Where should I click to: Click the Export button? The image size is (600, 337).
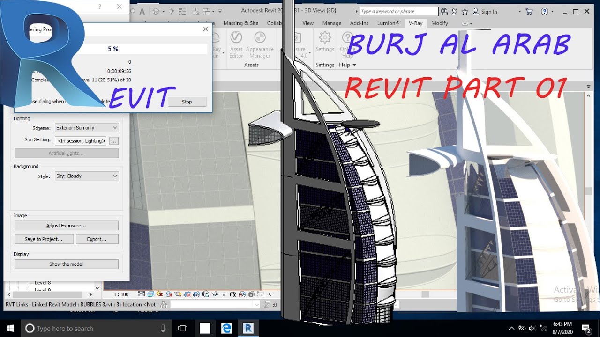[x=97, y=239]
